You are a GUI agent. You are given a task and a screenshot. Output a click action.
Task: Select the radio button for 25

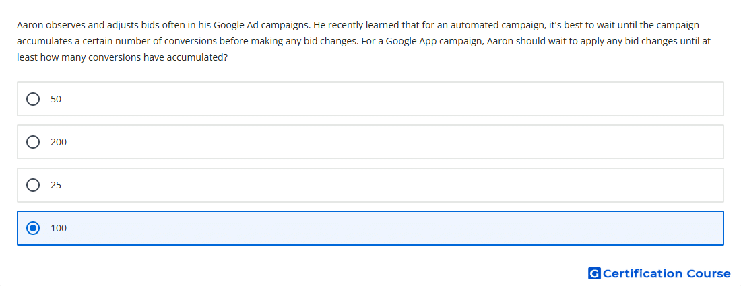click(33, 185)
